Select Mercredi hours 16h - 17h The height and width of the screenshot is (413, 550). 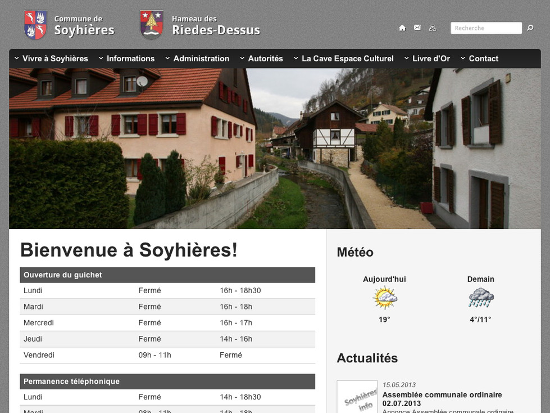pyautogui.click(x=236, y=323)
